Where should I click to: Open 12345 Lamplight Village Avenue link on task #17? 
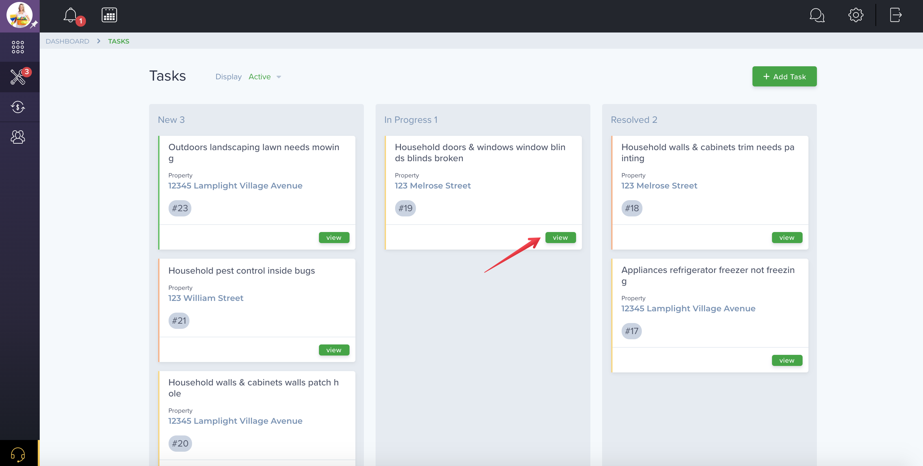point(688,308)
